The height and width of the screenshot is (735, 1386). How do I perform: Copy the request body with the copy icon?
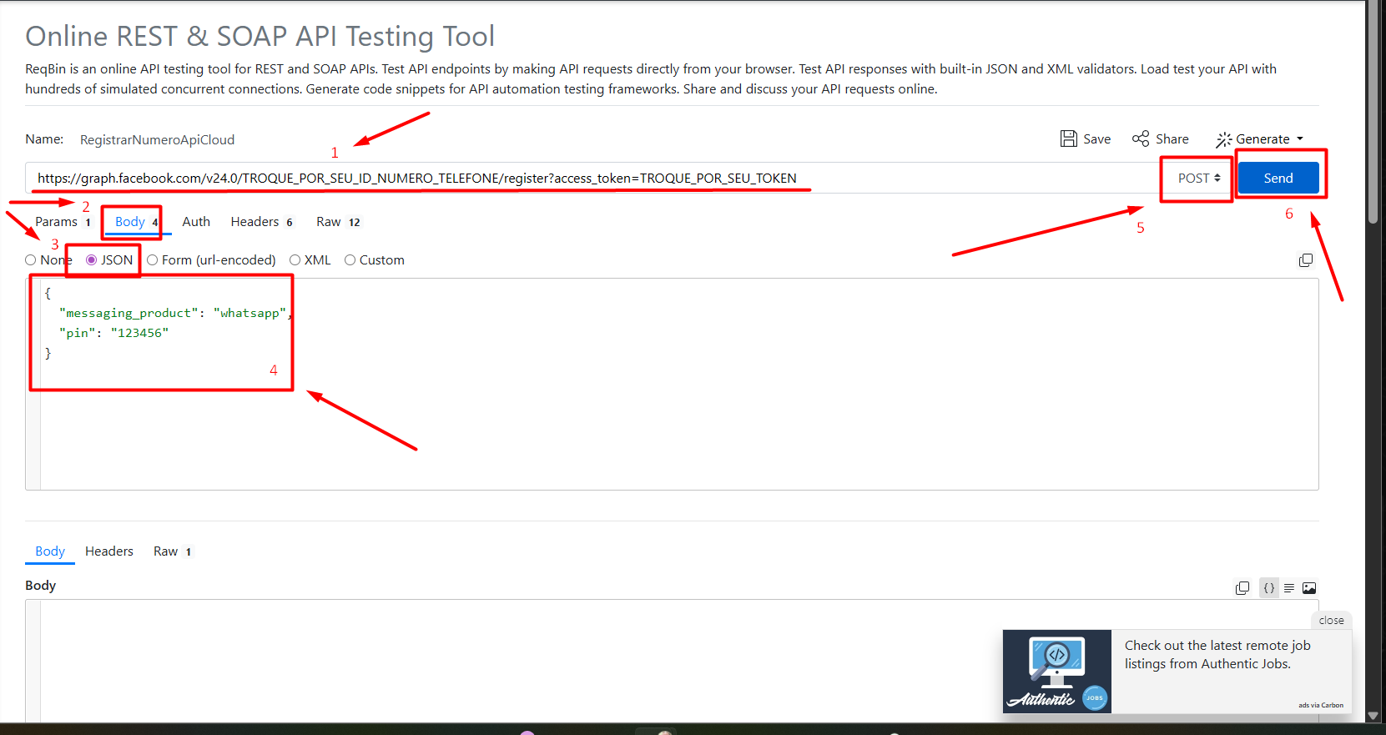(x=1306, y=260)
